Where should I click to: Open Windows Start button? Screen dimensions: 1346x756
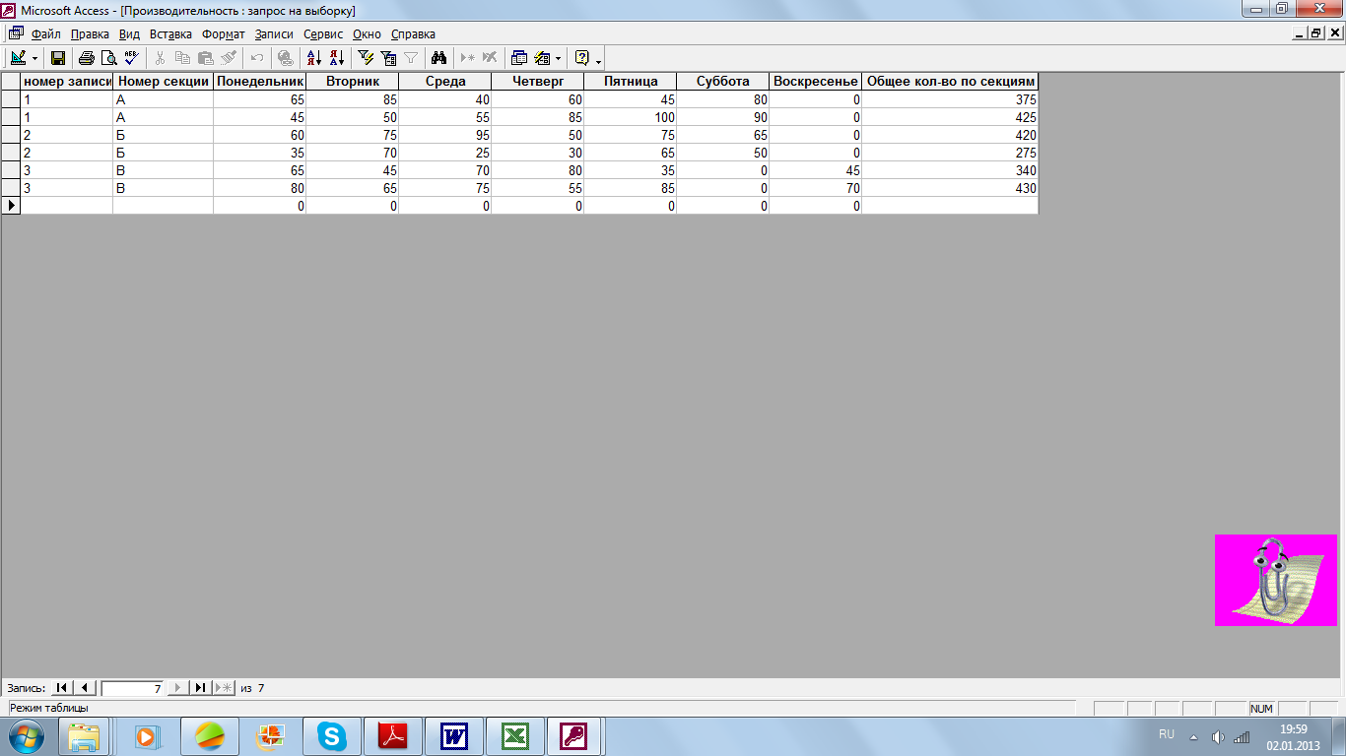(x=25, y=736)
